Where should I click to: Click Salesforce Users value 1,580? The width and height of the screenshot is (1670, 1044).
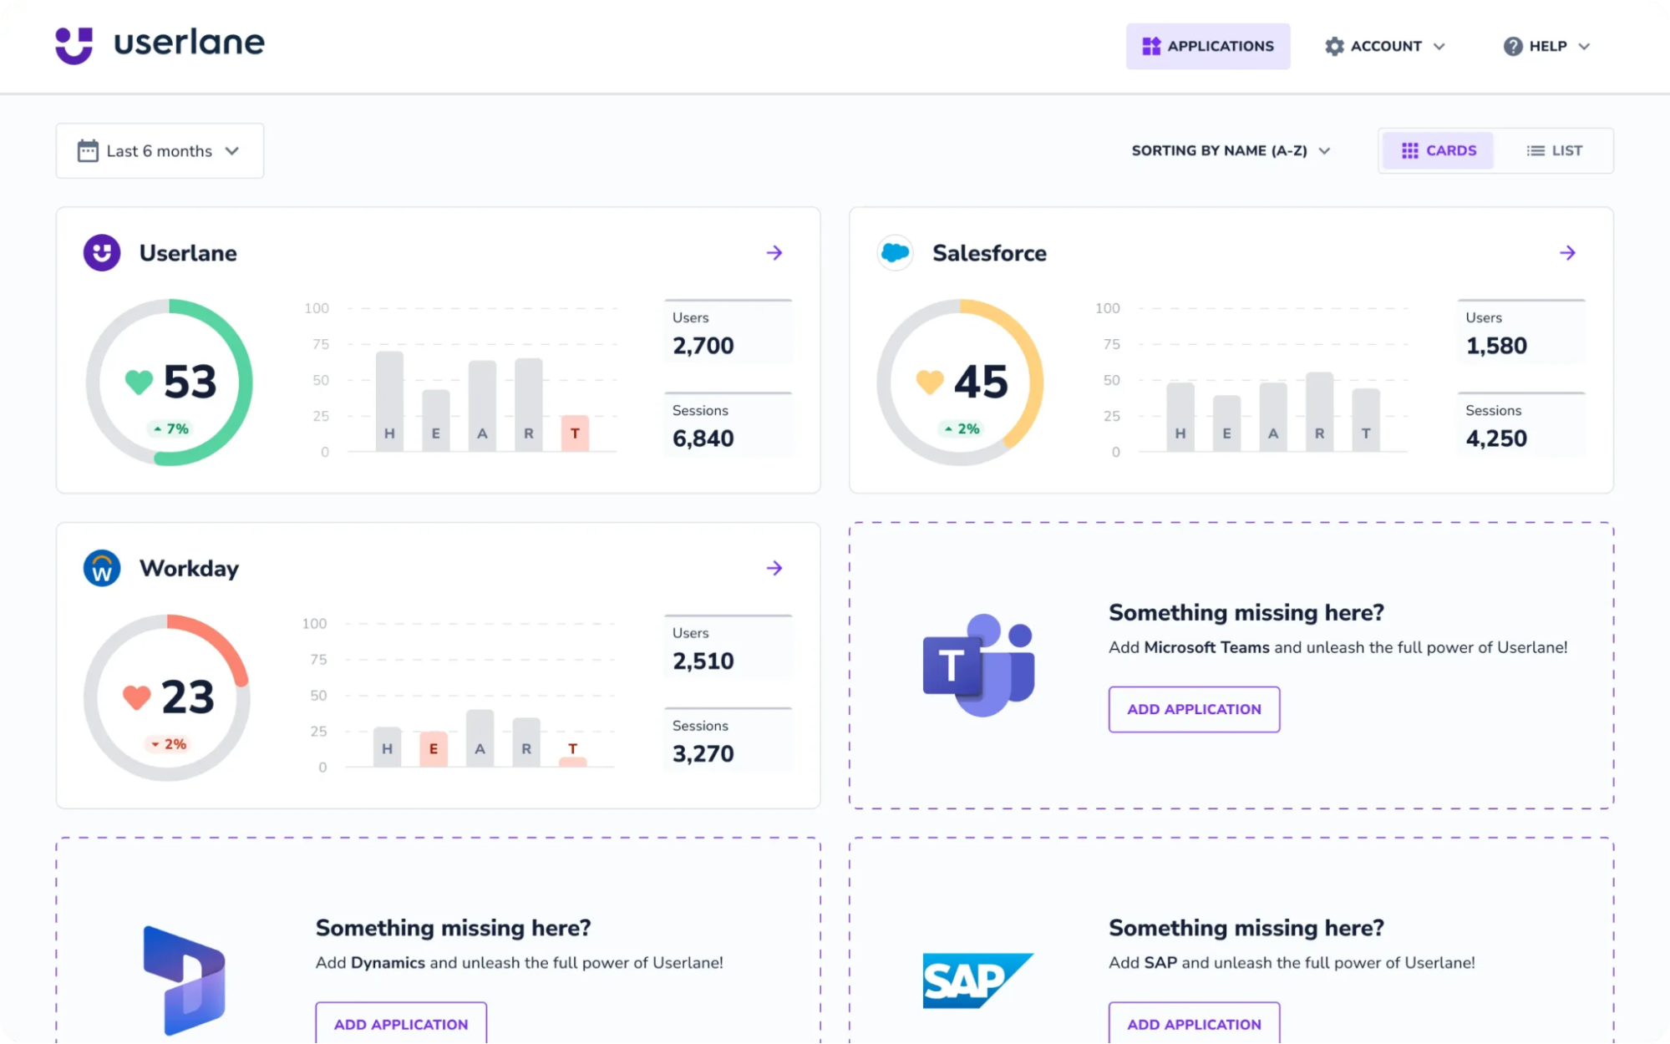[x=1496, y=346]
